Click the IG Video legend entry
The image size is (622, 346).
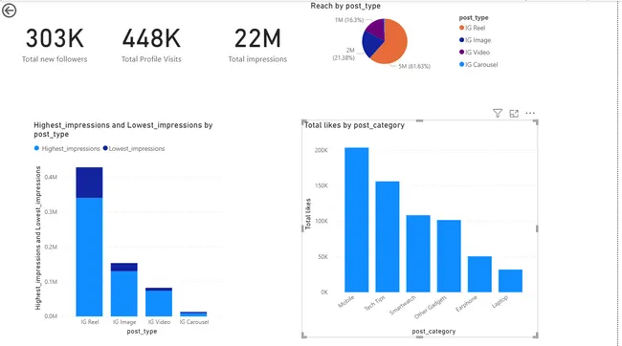475,53
